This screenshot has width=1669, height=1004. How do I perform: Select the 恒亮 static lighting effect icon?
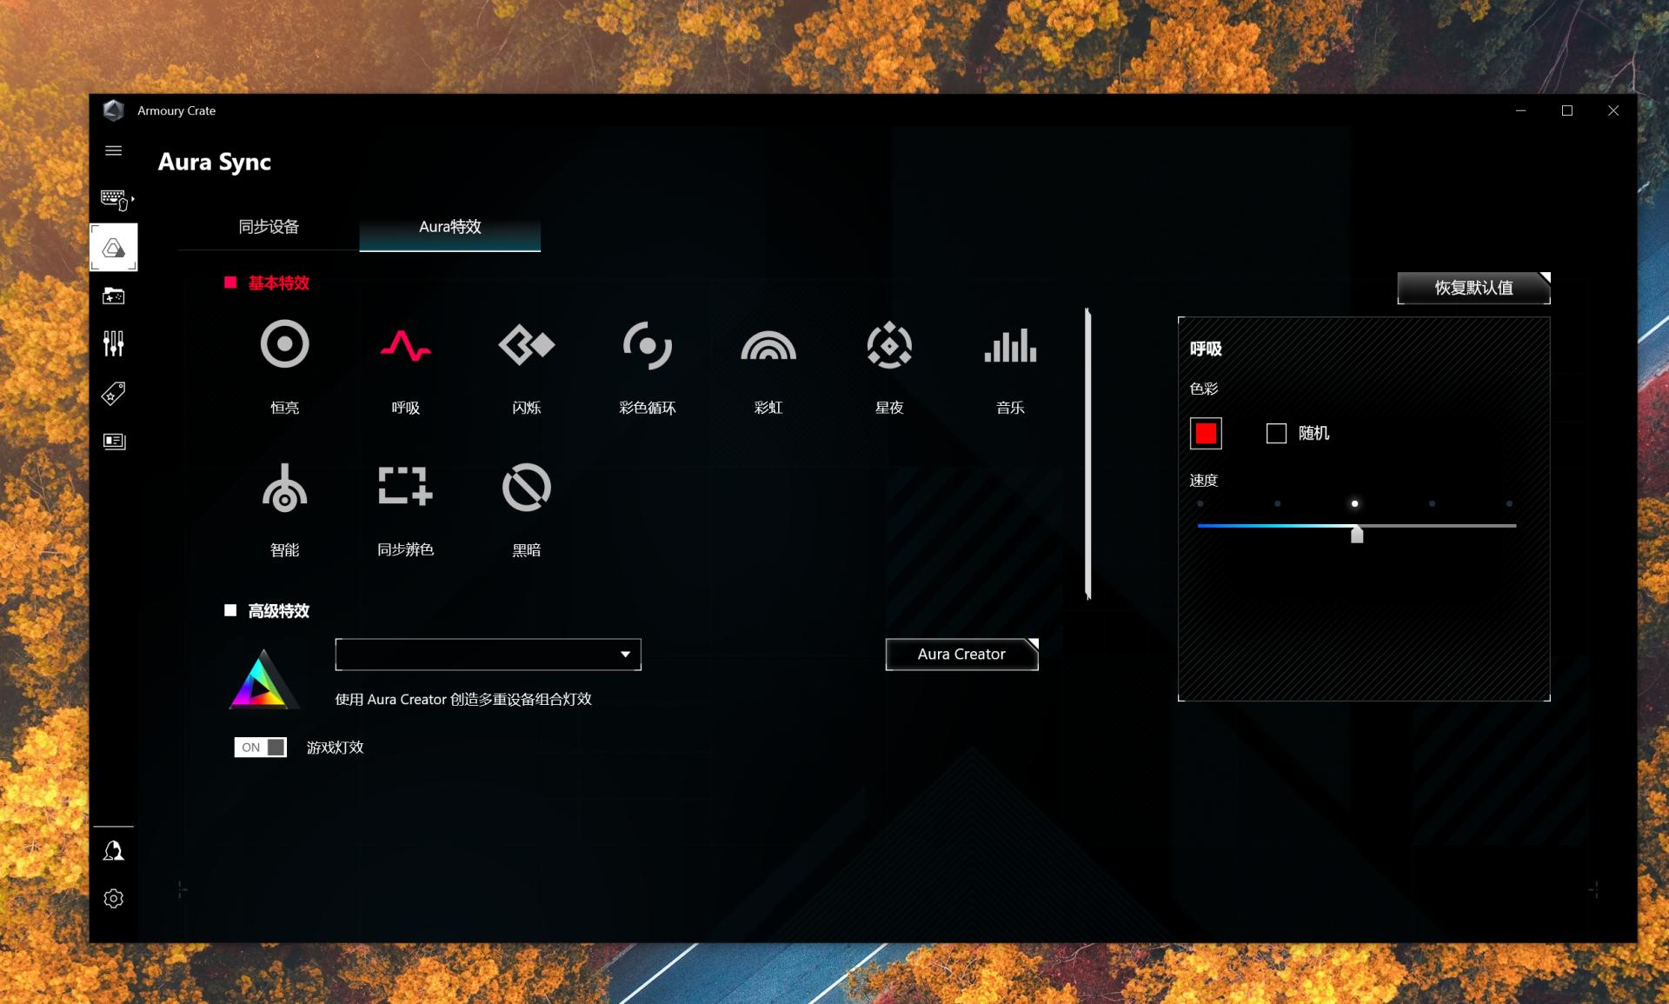coord(284,345)
